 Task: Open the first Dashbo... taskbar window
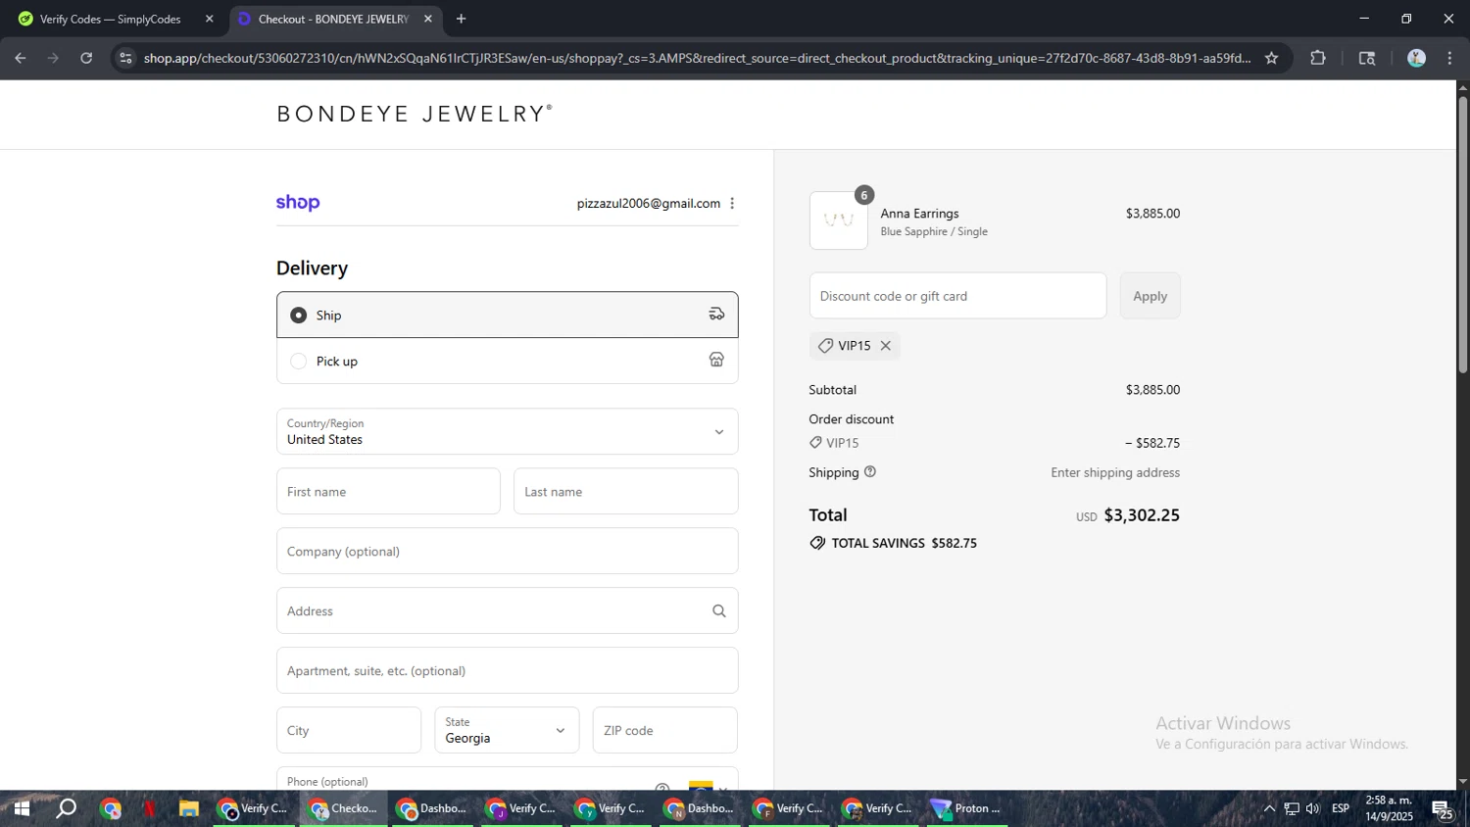point(432,809)
